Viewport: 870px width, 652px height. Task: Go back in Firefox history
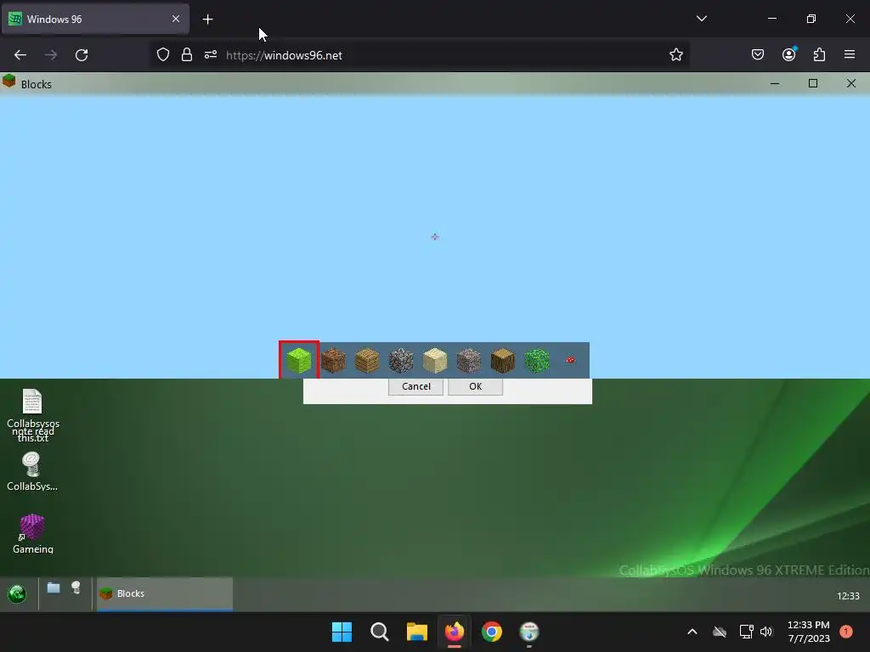(x=20, y=55)
